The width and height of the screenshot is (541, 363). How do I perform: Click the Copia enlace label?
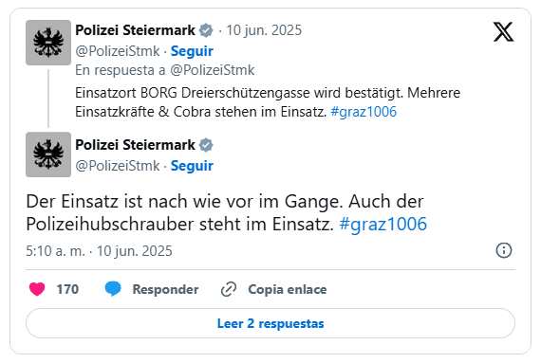(287, 289)
